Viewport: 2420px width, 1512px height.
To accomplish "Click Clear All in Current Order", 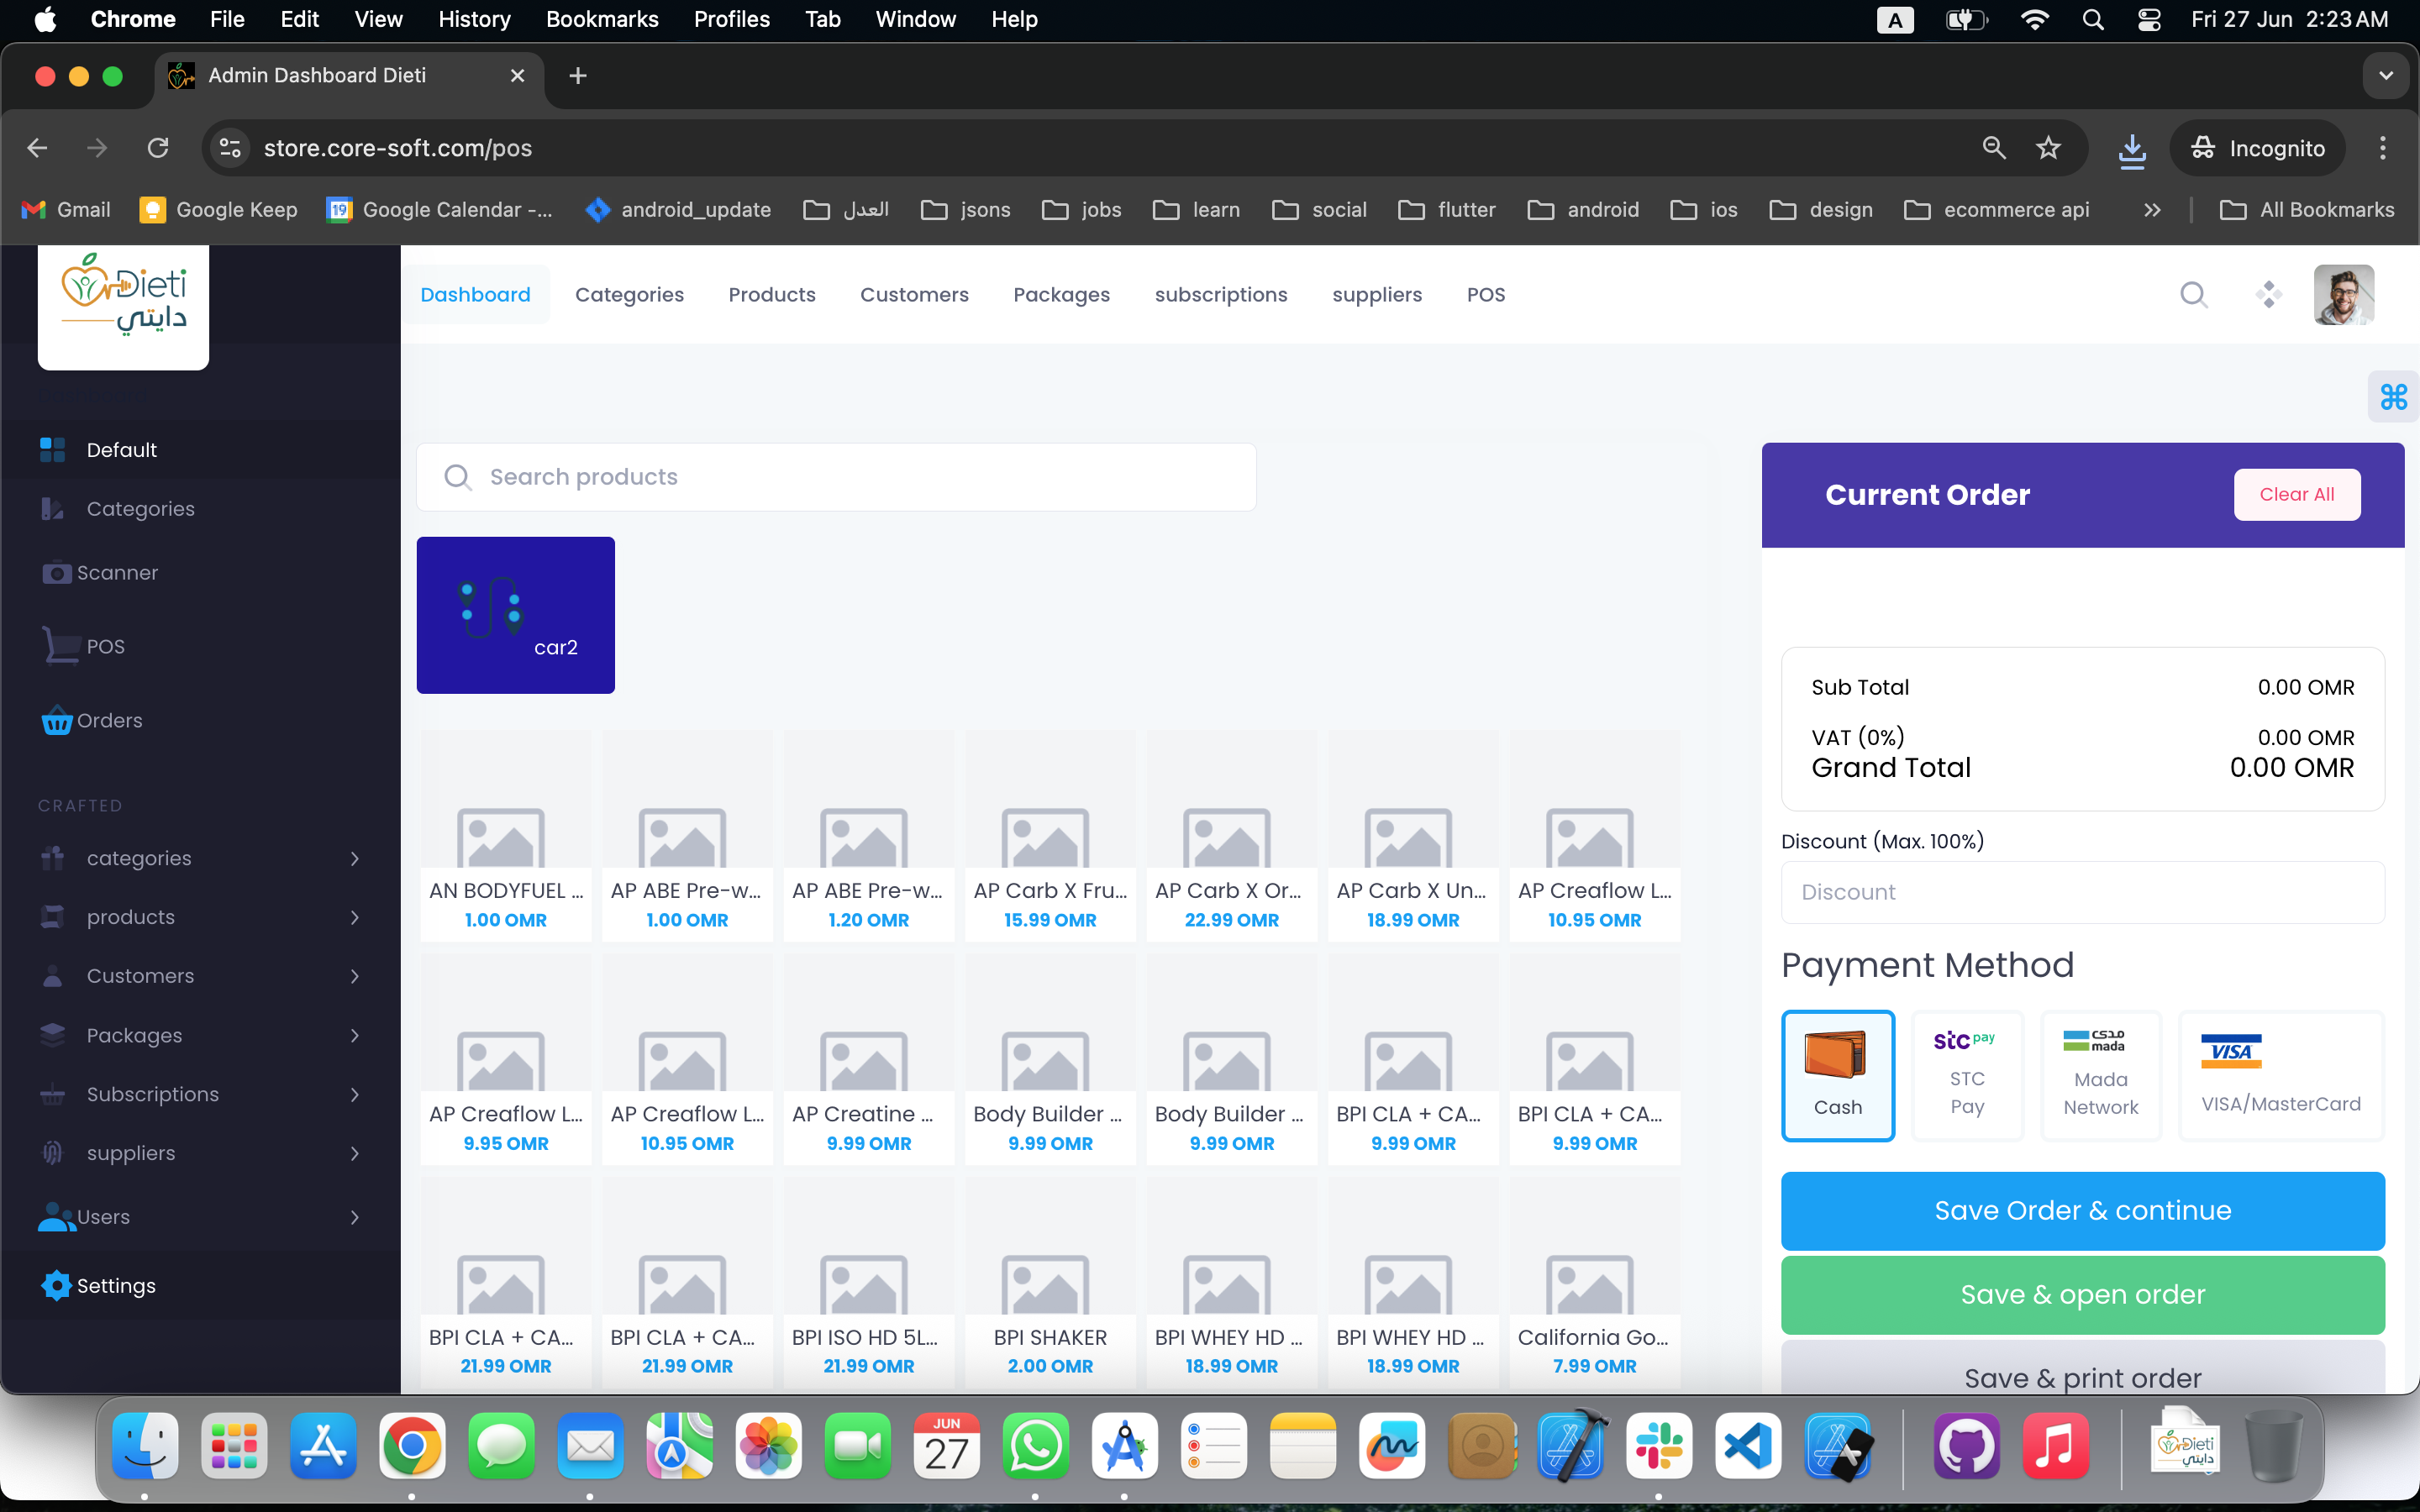I will coord(2297,494).
